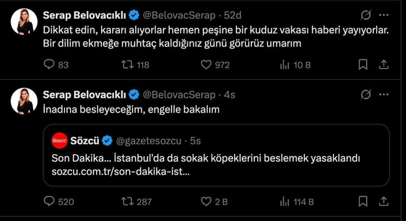Bookmark the second tweet
Screen dimensions: 406x221
tap(363, 202)
